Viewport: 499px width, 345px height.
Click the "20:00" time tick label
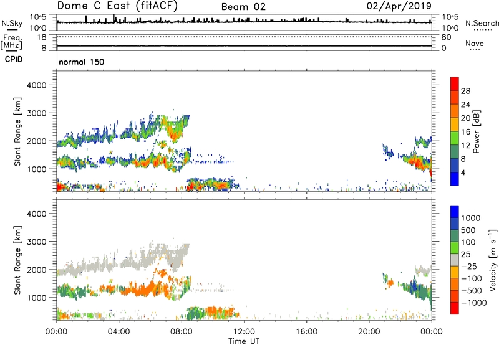coord(369,332)
